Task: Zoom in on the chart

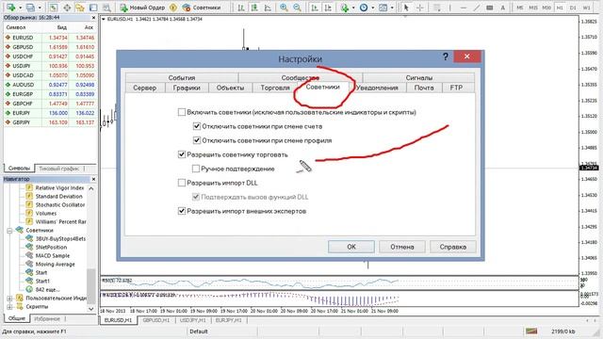Action: (x=284, y=8)
